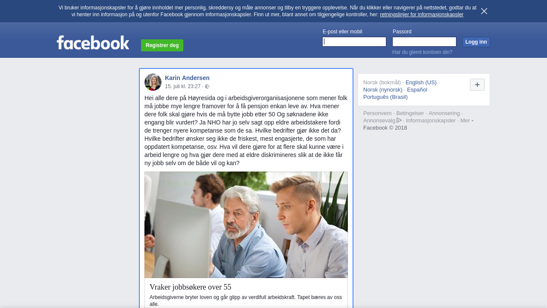The height and width of the screenshot is (308, 547).
Task: Switch language to Español
Action: pyautogui.click(x=417, y=89)
